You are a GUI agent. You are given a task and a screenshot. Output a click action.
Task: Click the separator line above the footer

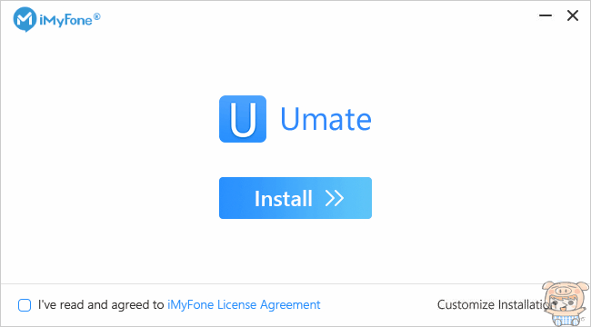tap(295, 283)
